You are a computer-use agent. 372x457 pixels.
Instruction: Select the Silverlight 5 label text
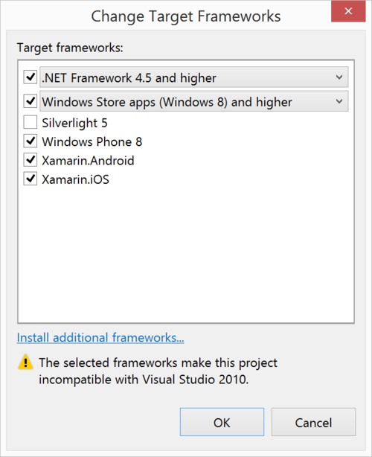[75, 123]
